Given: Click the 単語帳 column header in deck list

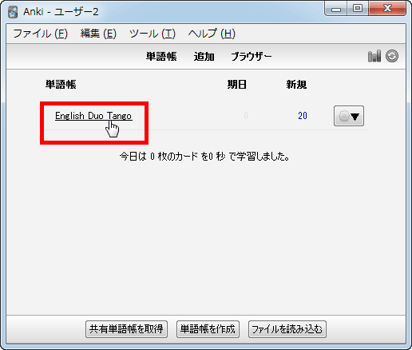Looking at the screenshot, I should tap(61, 85).
